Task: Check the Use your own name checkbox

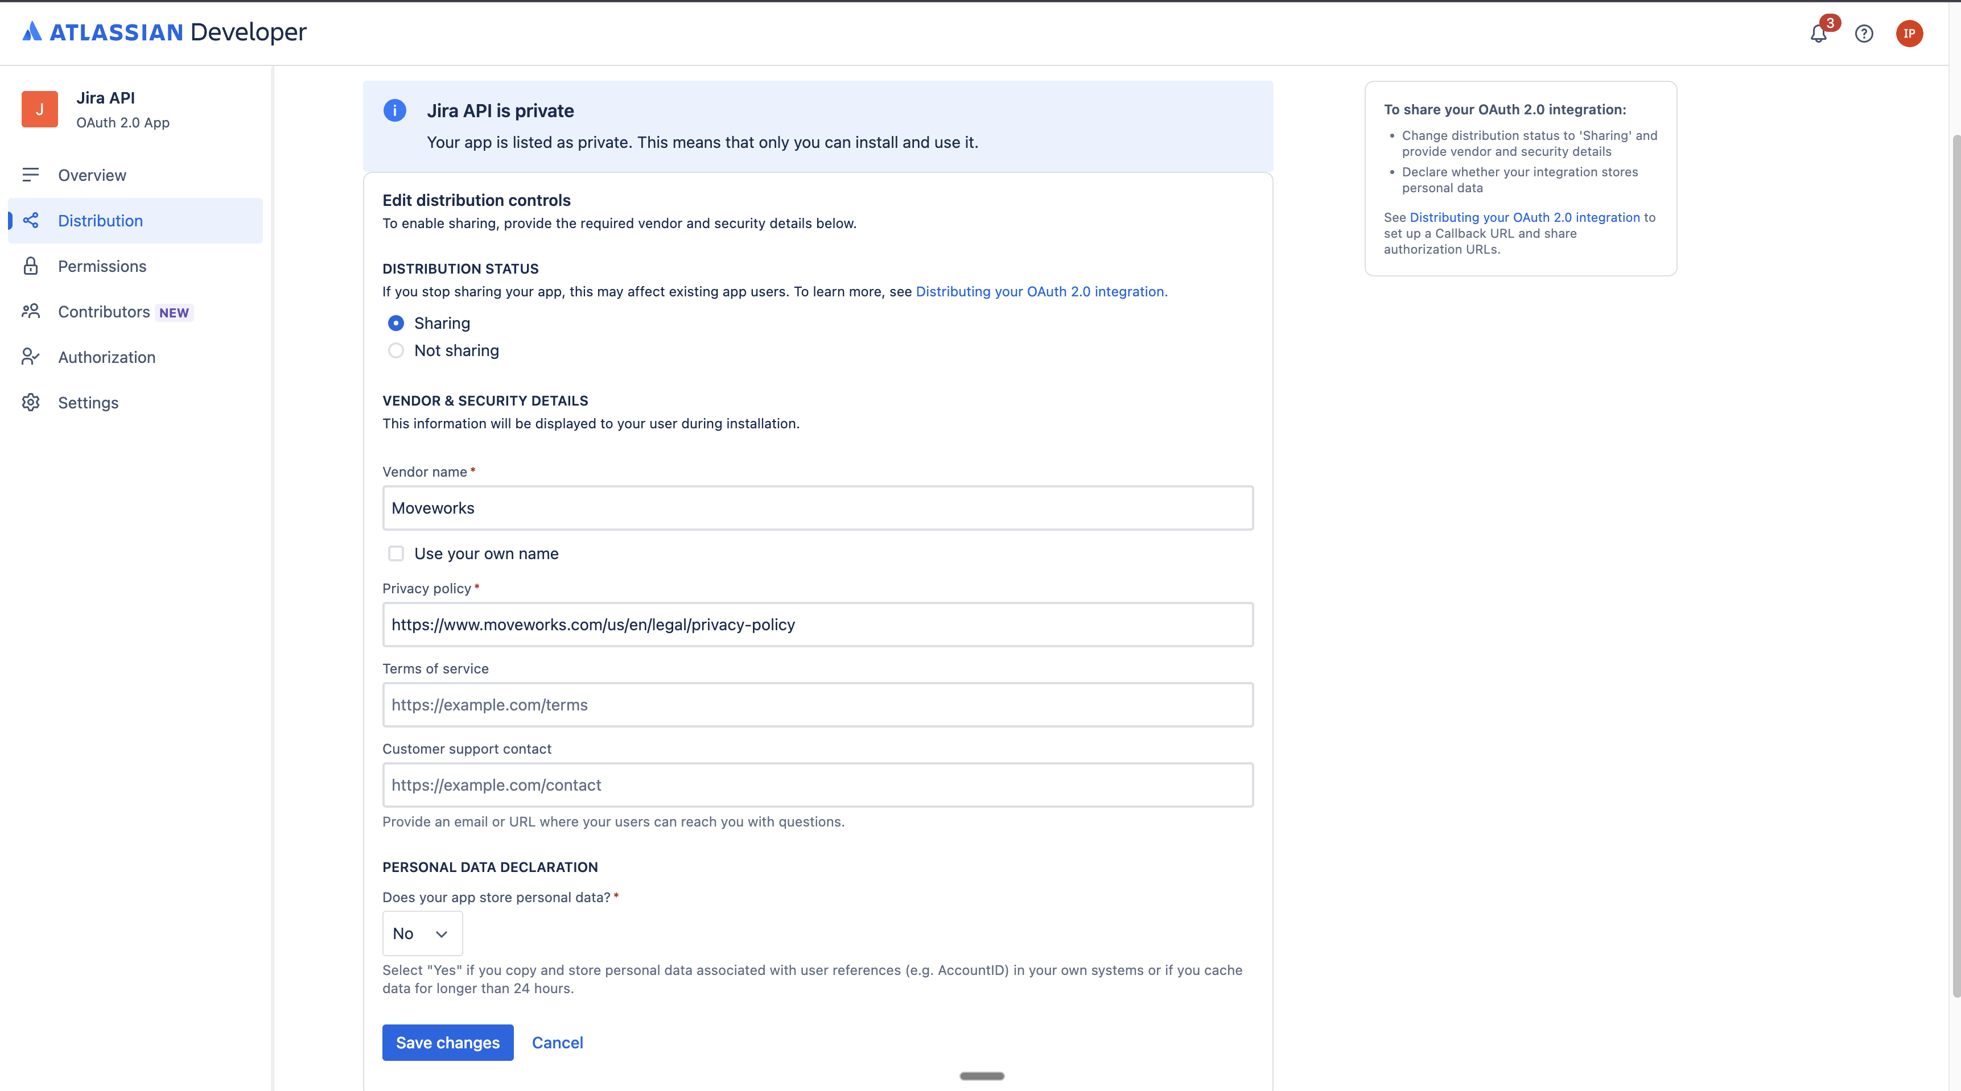Action: (396, 554)
